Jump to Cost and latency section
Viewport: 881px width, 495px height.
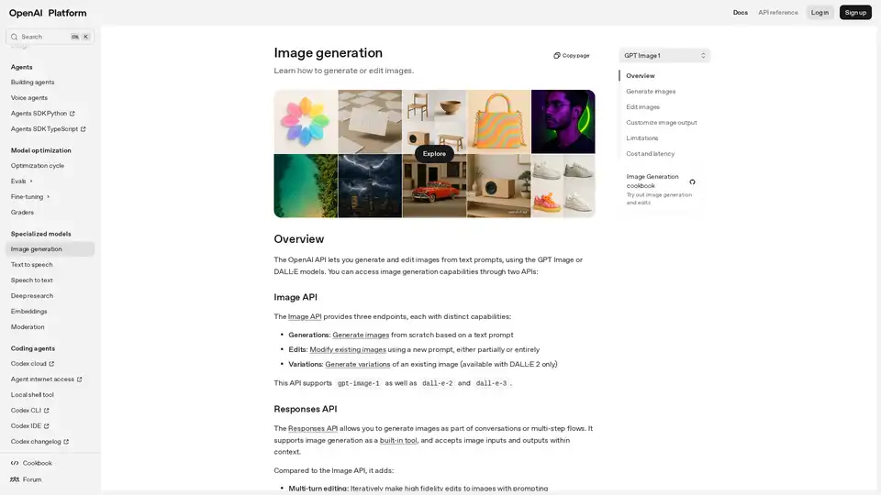[x=650, y=154]
